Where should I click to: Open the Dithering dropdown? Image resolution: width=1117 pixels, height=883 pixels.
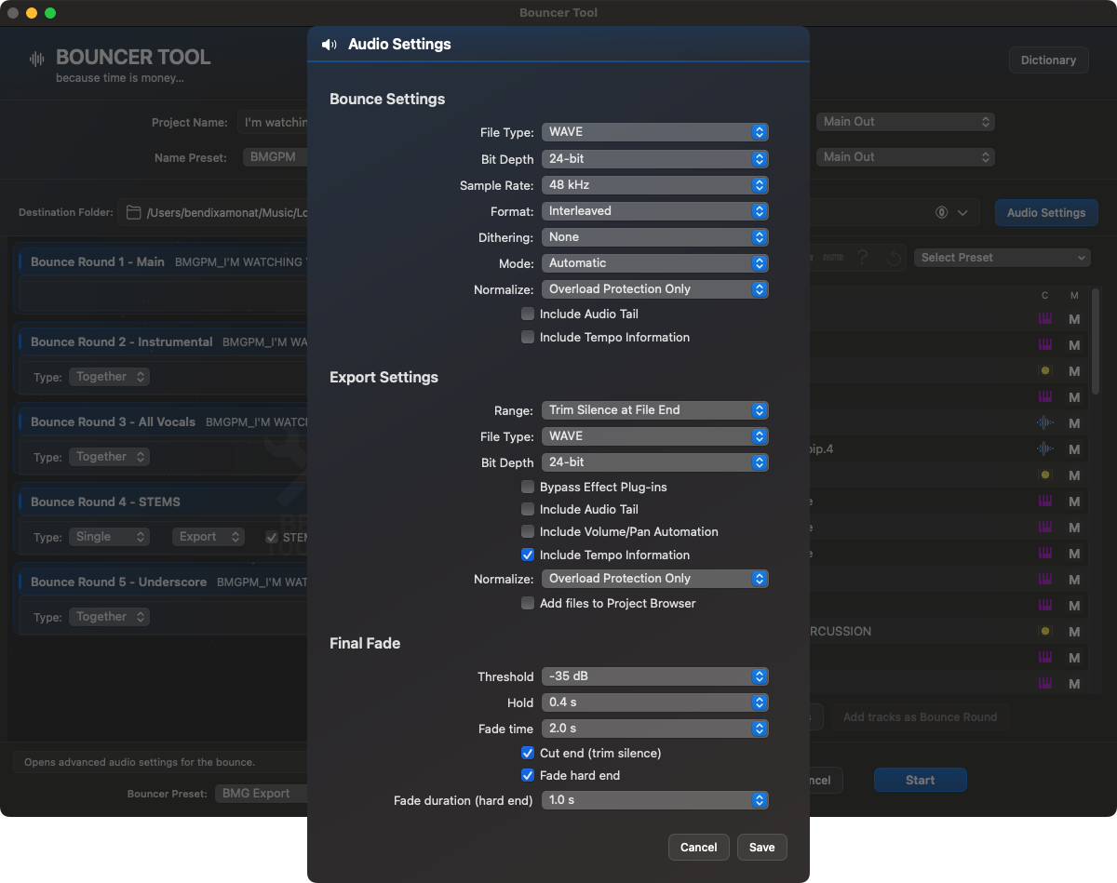point(655,237)
